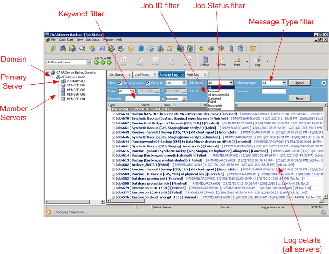The height and width of the screenshot is (254, 329).
Task: Click the Refresh toolbar button
Action: tap(221, 62)
